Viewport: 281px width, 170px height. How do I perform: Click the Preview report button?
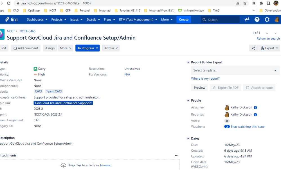tap(199, 88)
